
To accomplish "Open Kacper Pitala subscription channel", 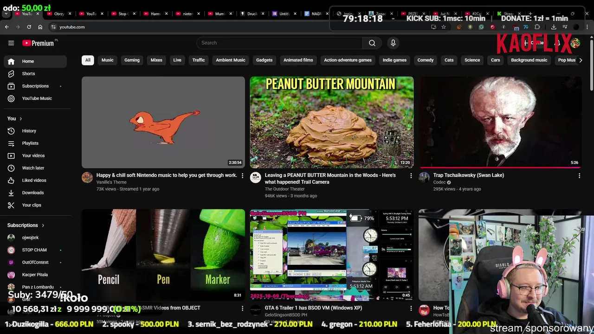I will pyautogui.click(x=35, y=275).
